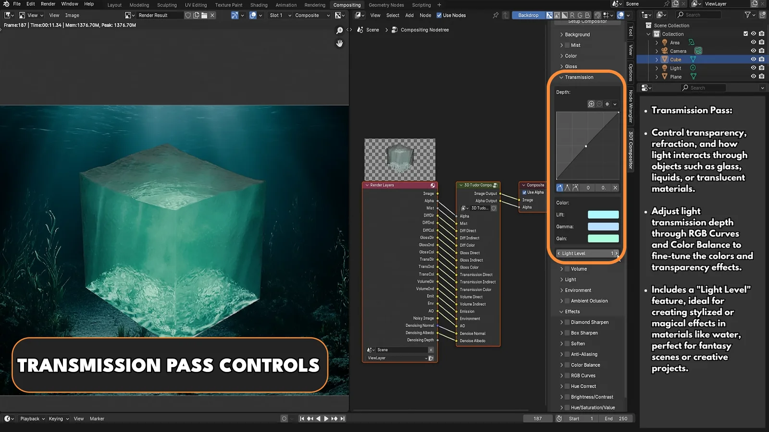Uncheck Use Alpha on the Composite node

tap(524, 192)
